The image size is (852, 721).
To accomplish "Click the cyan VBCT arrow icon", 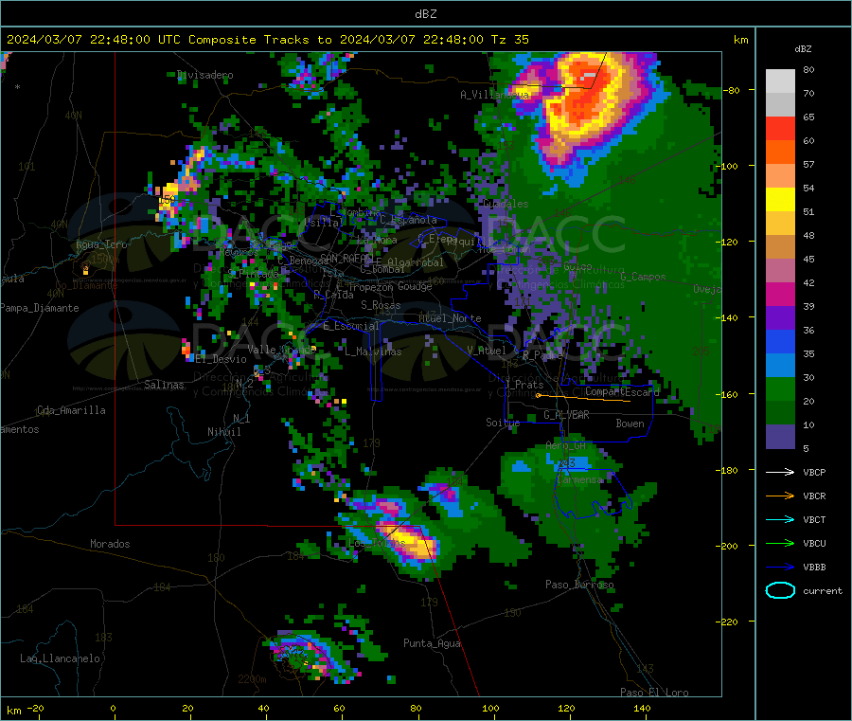I will pos(780,519).
